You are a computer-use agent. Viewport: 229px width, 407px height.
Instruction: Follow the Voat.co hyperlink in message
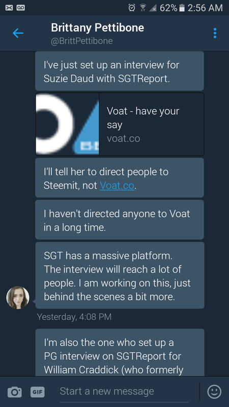(x=117, y=185)
